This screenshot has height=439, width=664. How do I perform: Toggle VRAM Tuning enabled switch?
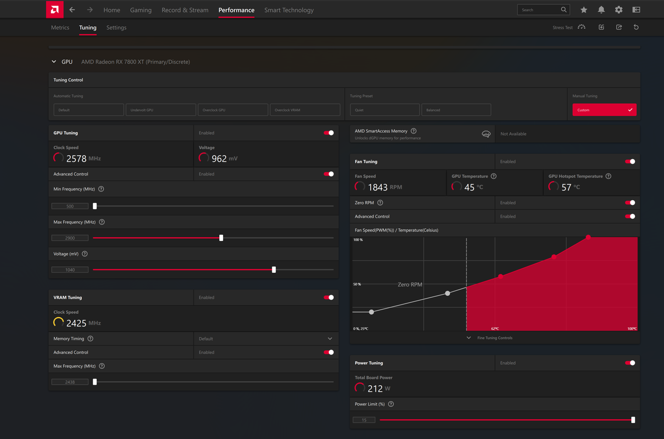[328, 297]
